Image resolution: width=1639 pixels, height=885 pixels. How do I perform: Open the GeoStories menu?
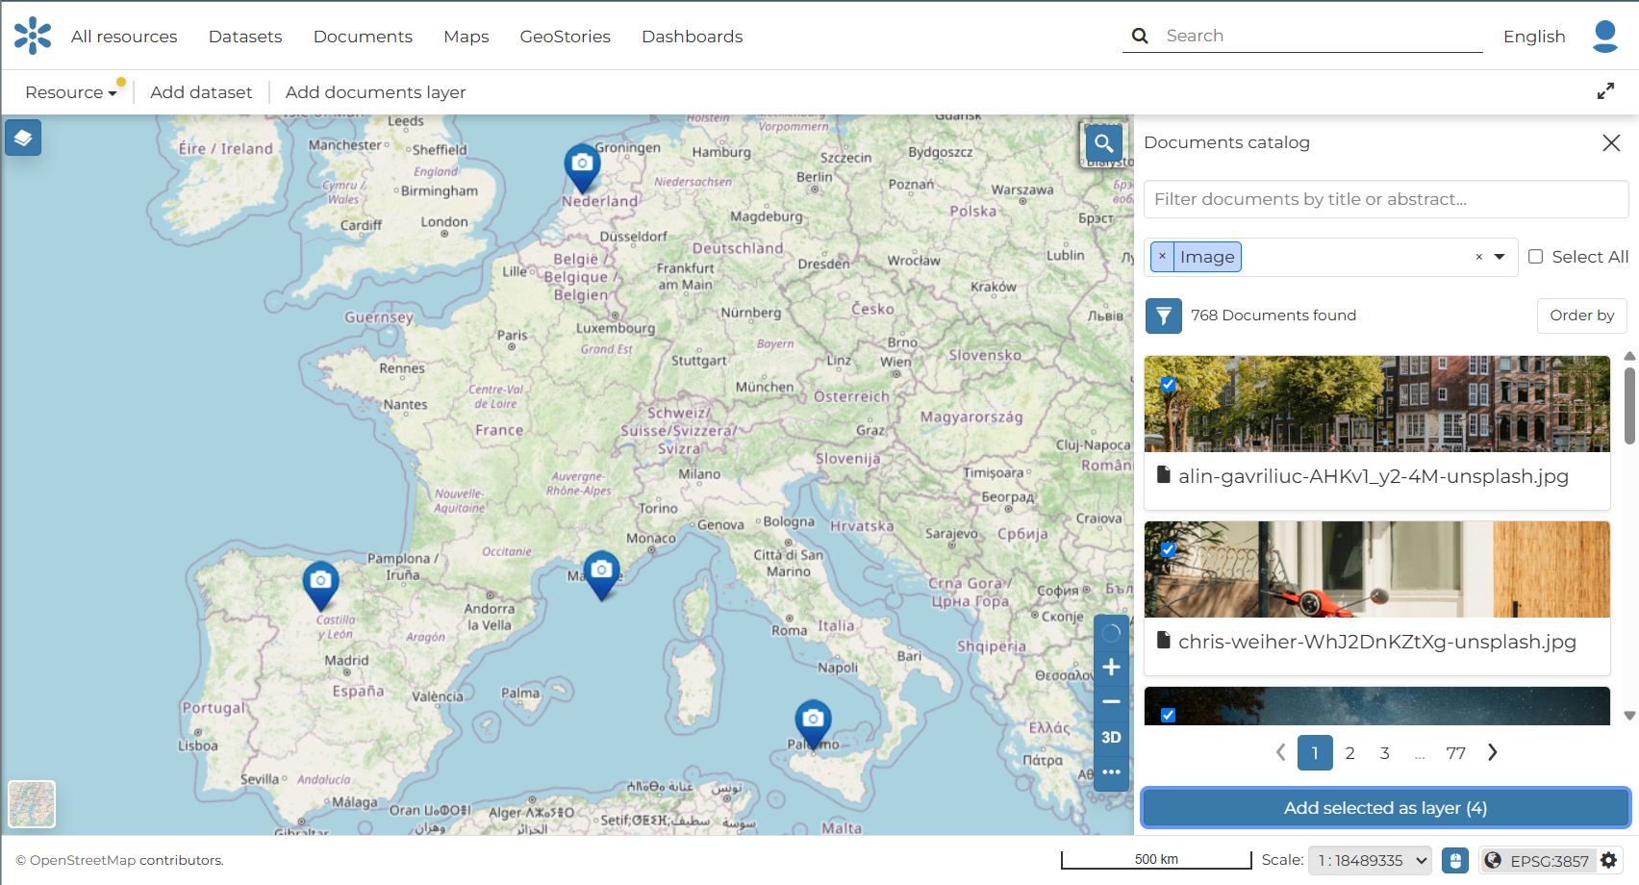566,37
